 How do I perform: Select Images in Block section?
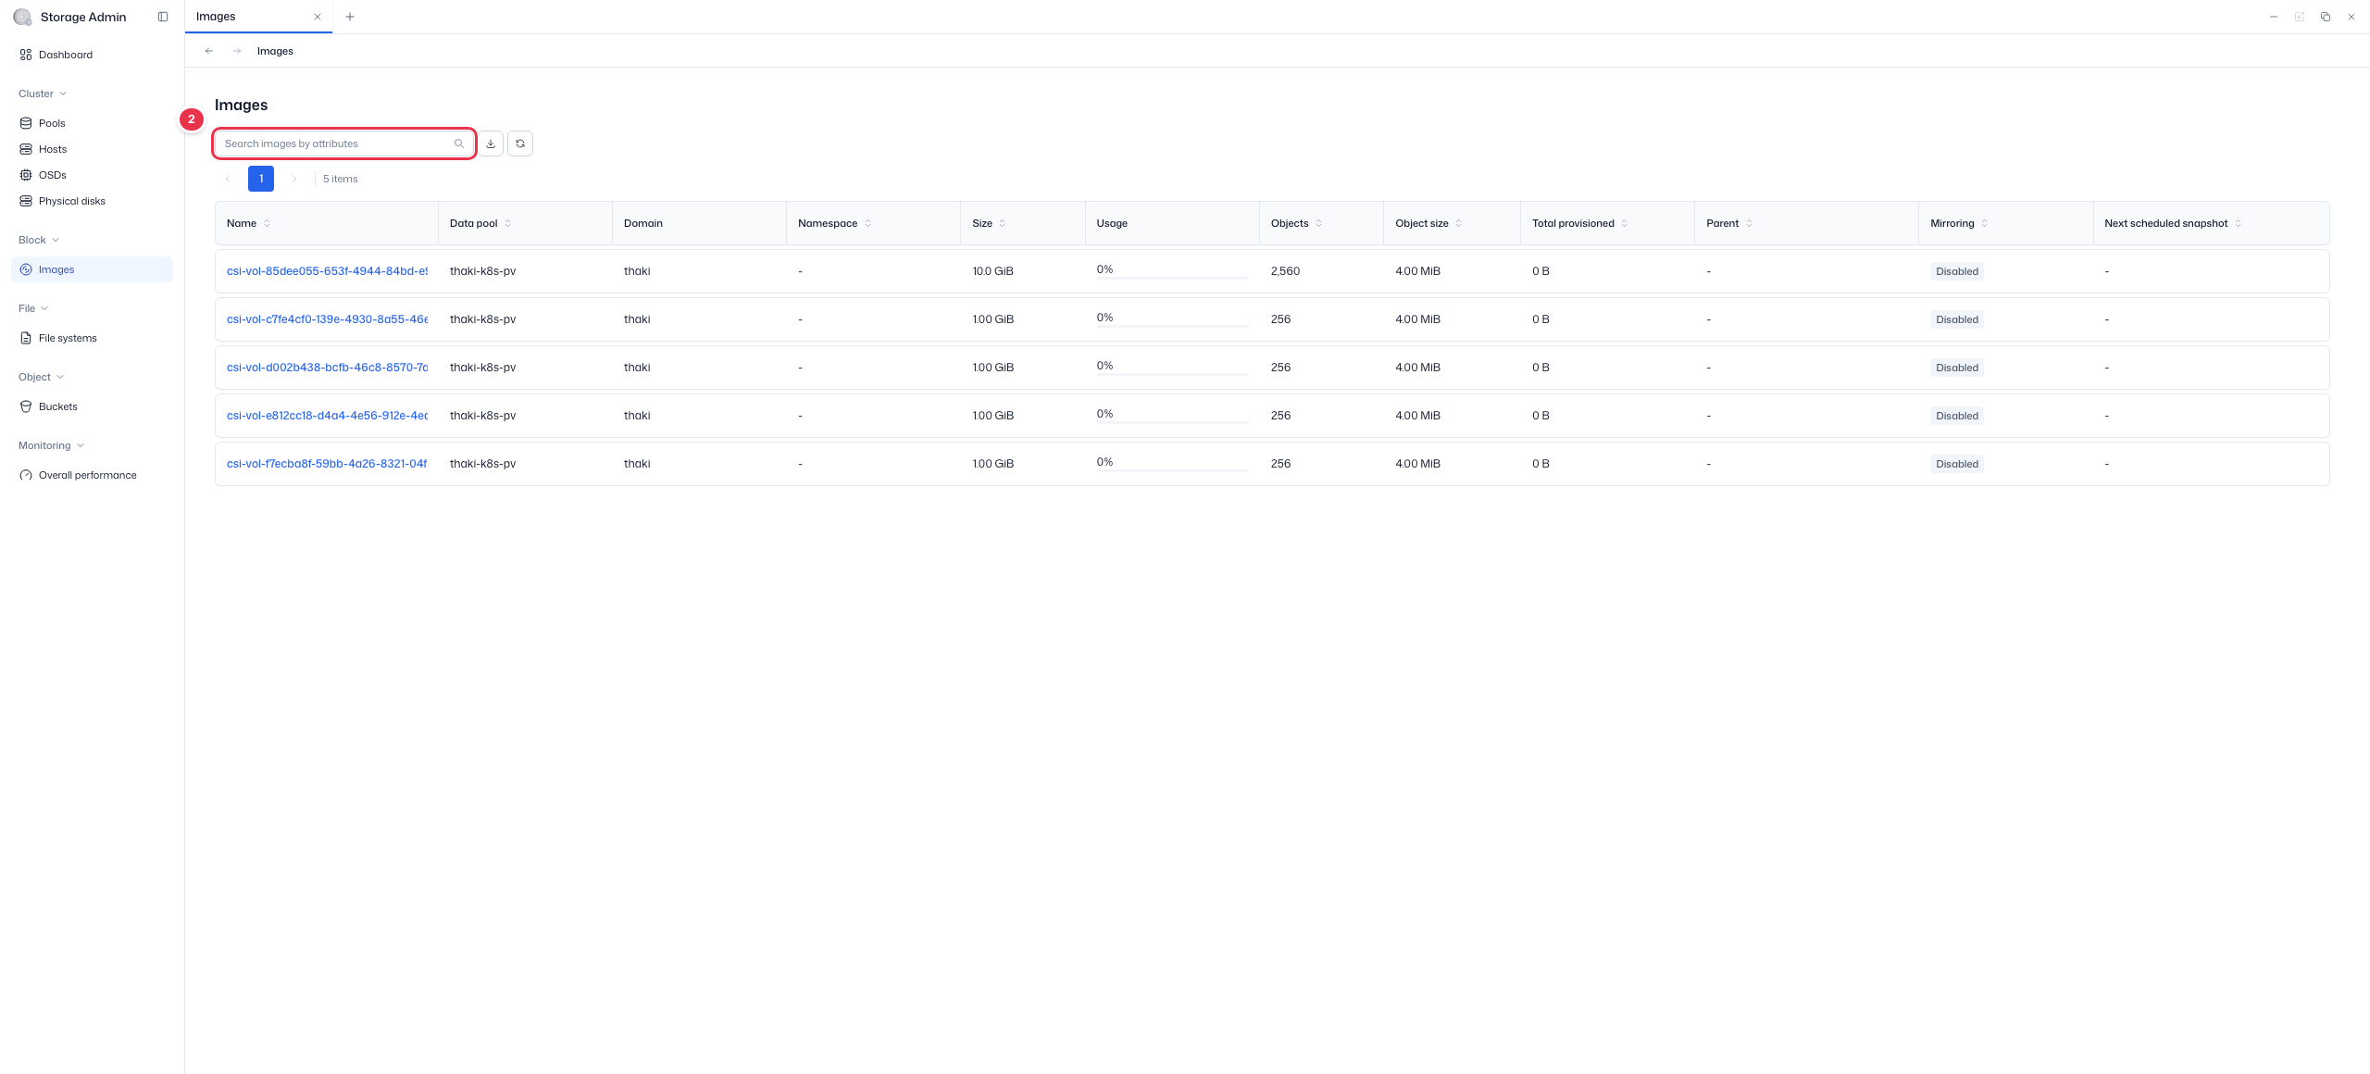click(92, 269)
